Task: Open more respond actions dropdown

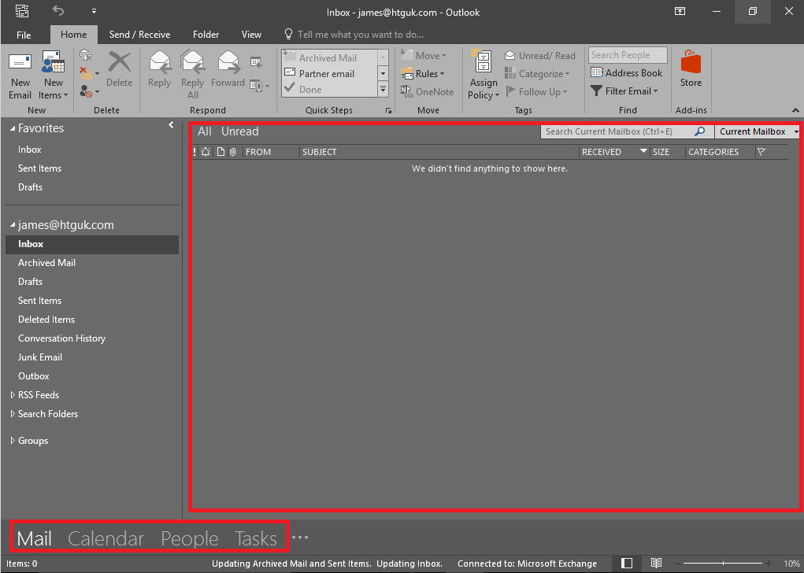Action: point(259,86)
